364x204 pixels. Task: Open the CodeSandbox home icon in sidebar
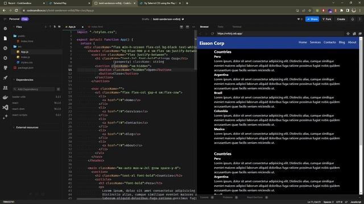5,28
